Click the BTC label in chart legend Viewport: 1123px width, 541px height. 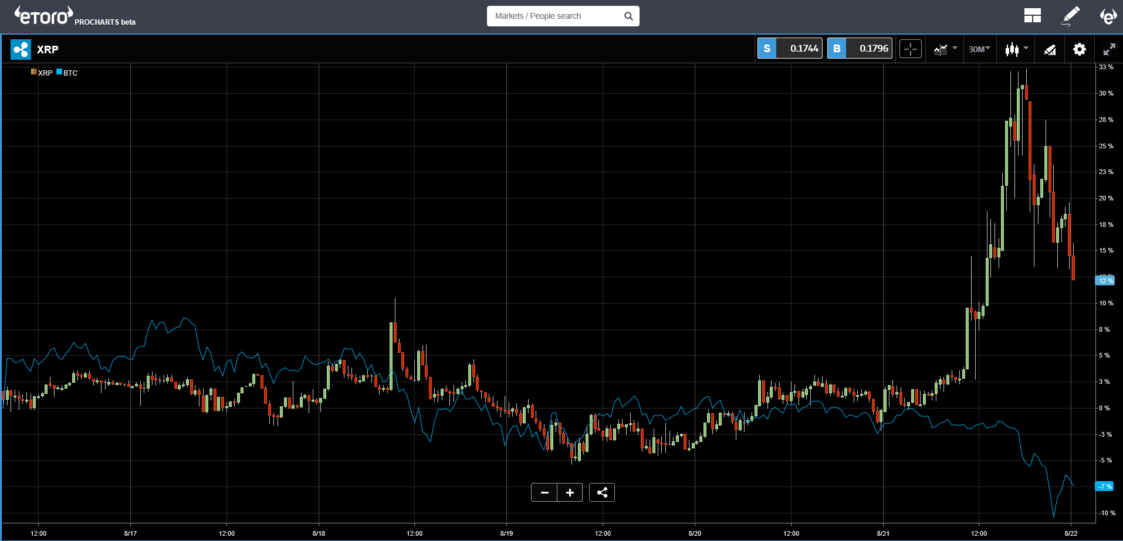(70, 73)
